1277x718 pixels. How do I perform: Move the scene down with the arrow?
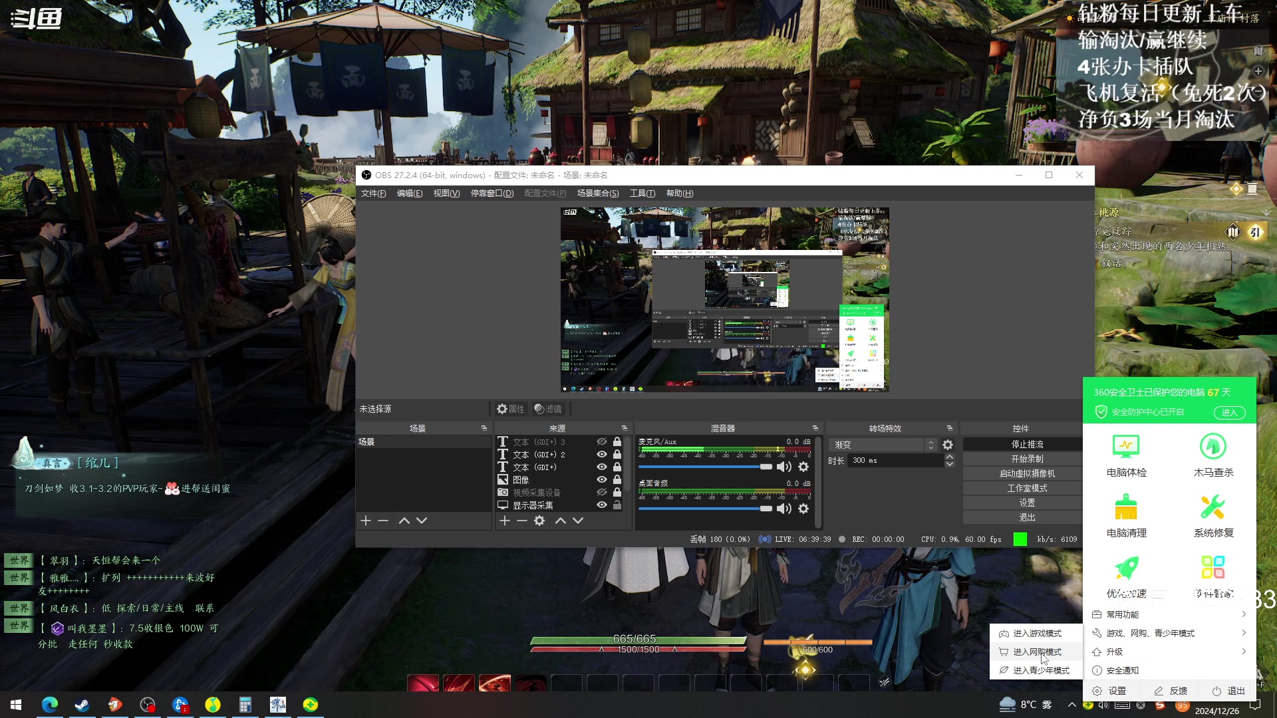422,521
